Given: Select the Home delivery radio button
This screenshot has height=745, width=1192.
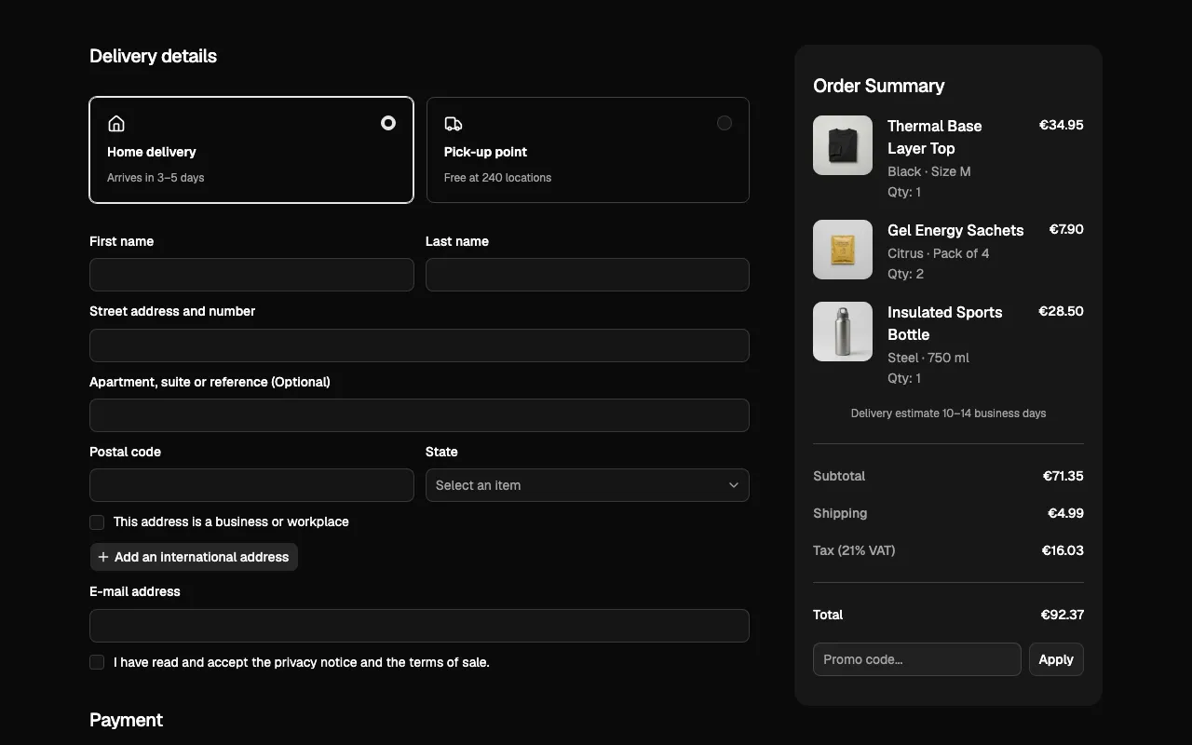Looking at the screenshot, I should pyautogui.click(x=388, y=123).
